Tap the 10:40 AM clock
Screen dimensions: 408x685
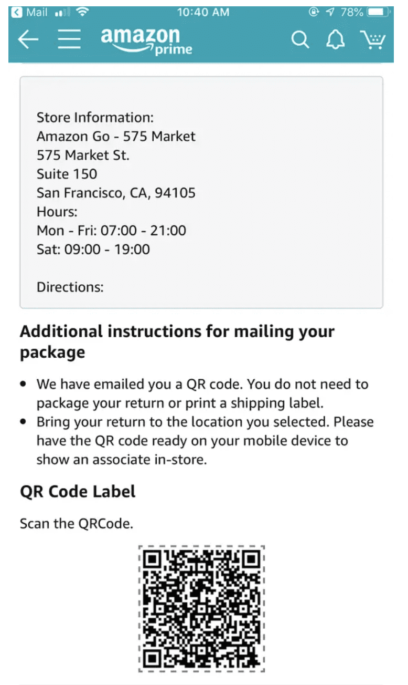pos(203,12)
